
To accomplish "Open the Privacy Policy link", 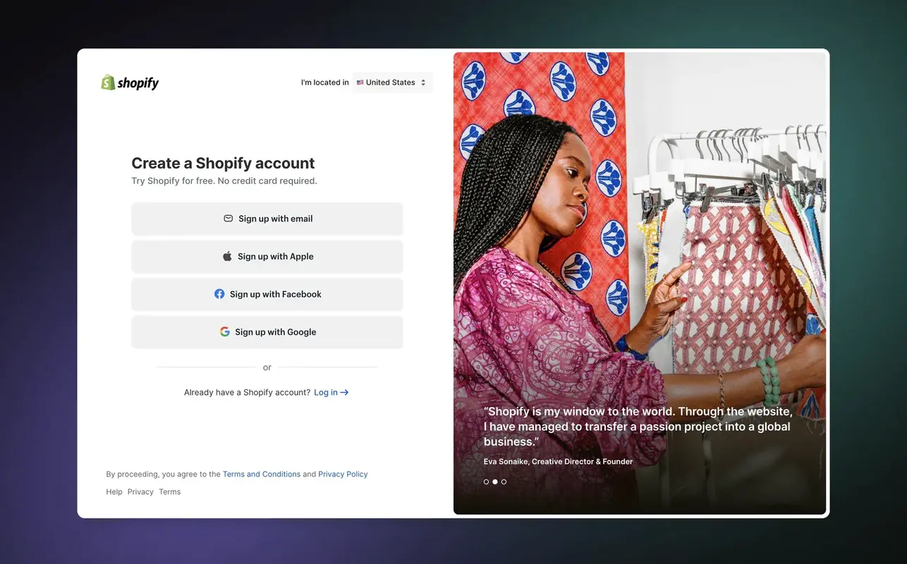I will click(343, 474).
